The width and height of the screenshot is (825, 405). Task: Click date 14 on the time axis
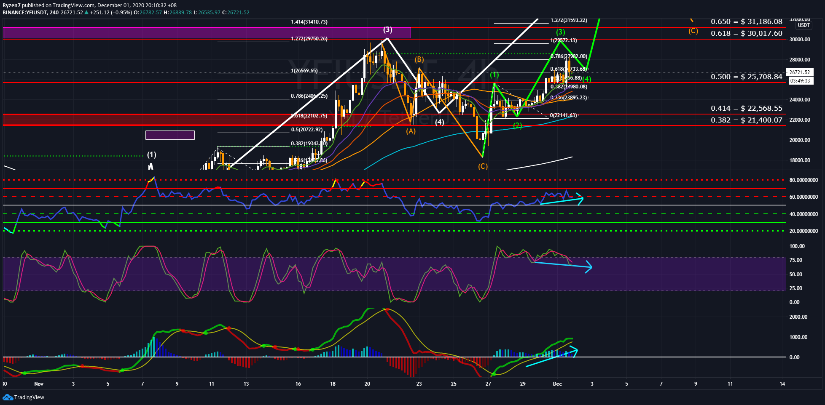click(782, 384)
